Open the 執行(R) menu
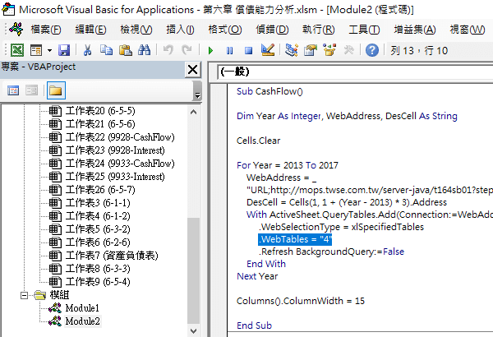The height and width of the screenshot is (337, 493). point(319,30)
